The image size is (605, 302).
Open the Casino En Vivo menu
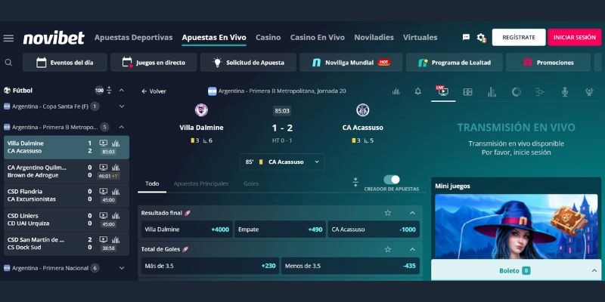318,37
